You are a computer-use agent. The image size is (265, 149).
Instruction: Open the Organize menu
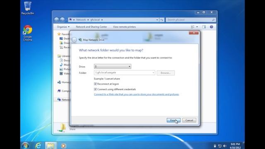(x=63, y=27)
